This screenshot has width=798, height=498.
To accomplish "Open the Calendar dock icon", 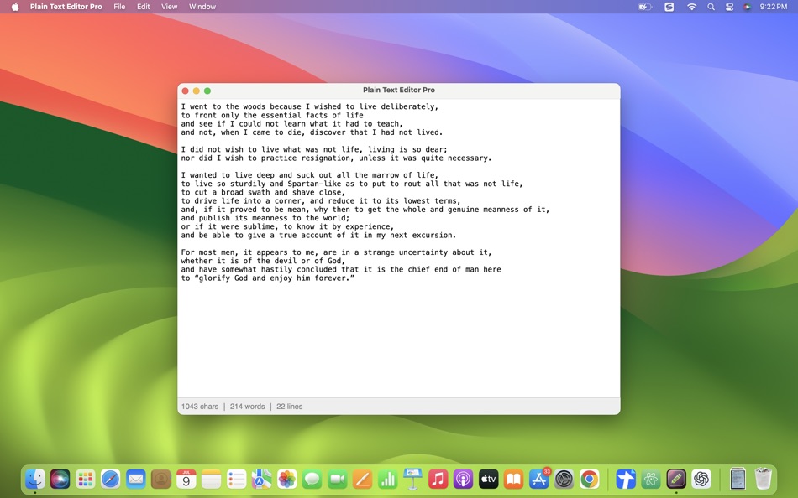I will click(186, 479).
